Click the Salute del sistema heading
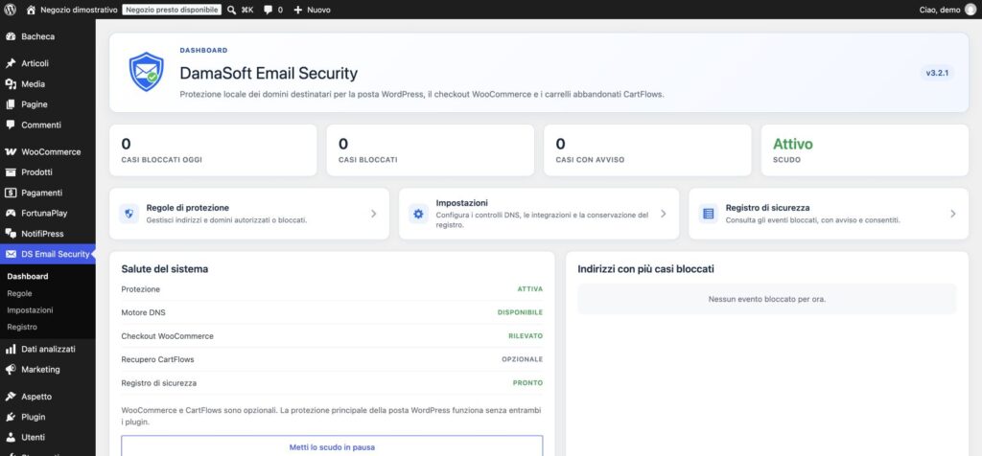 pos(165,269)
